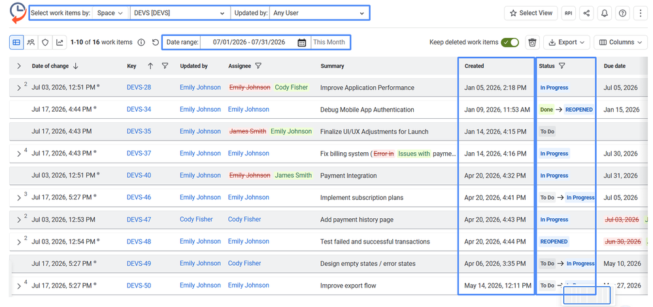Open the chart view icon
Image resolution: width=653 pixels, height=307 pixels.
pos(60,42)
